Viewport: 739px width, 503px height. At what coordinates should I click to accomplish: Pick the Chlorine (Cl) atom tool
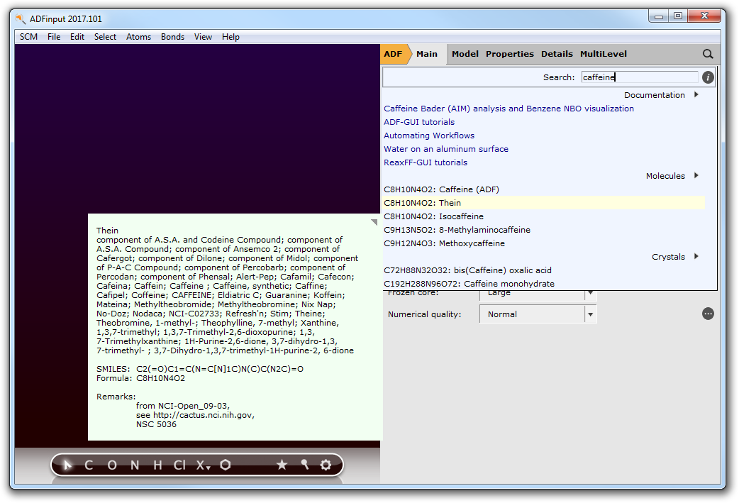(x=179, y=465)
